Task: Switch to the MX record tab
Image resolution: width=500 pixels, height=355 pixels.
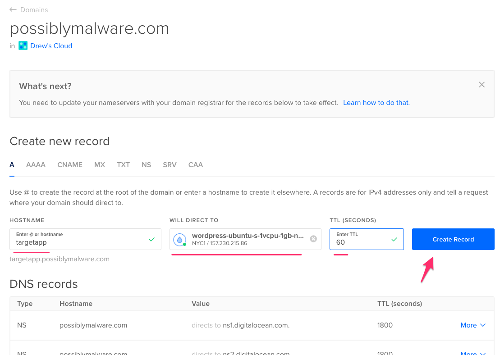Action: tap(100, 165)
